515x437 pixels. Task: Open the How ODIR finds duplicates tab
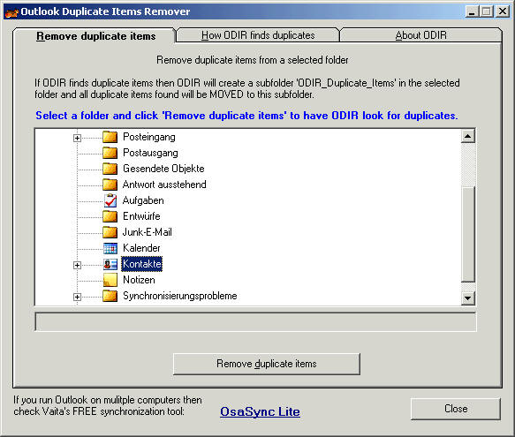click(258, 35)
